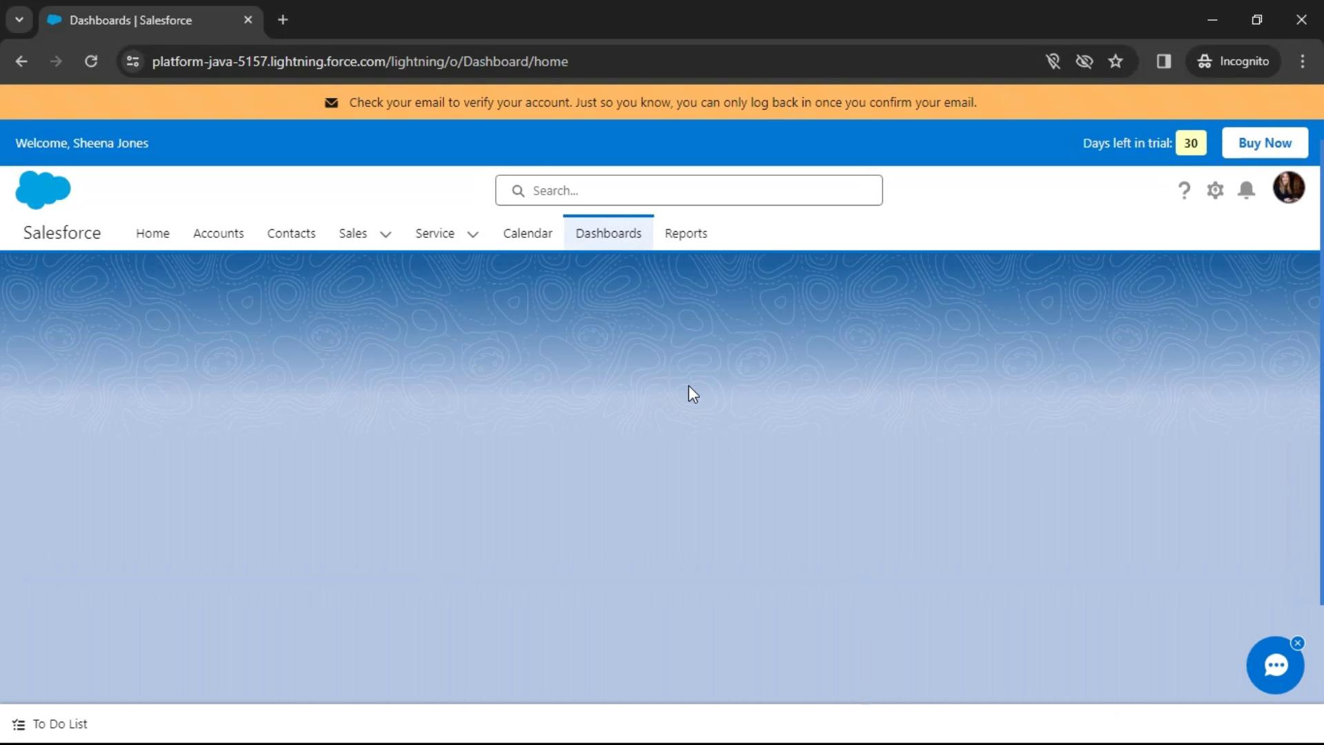Open the help question mark icon

click(x=1185, y=189)
